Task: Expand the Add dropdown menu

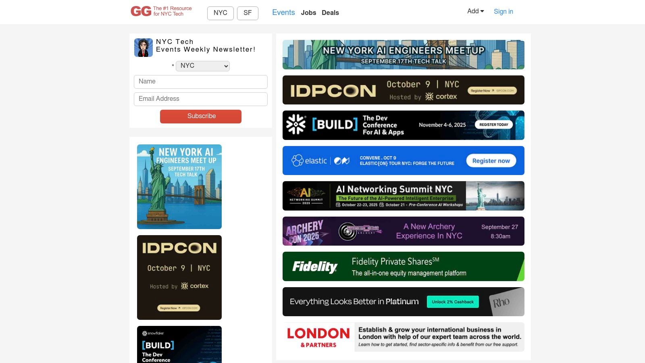Action: pyautogui.click(x=475, y=11)
